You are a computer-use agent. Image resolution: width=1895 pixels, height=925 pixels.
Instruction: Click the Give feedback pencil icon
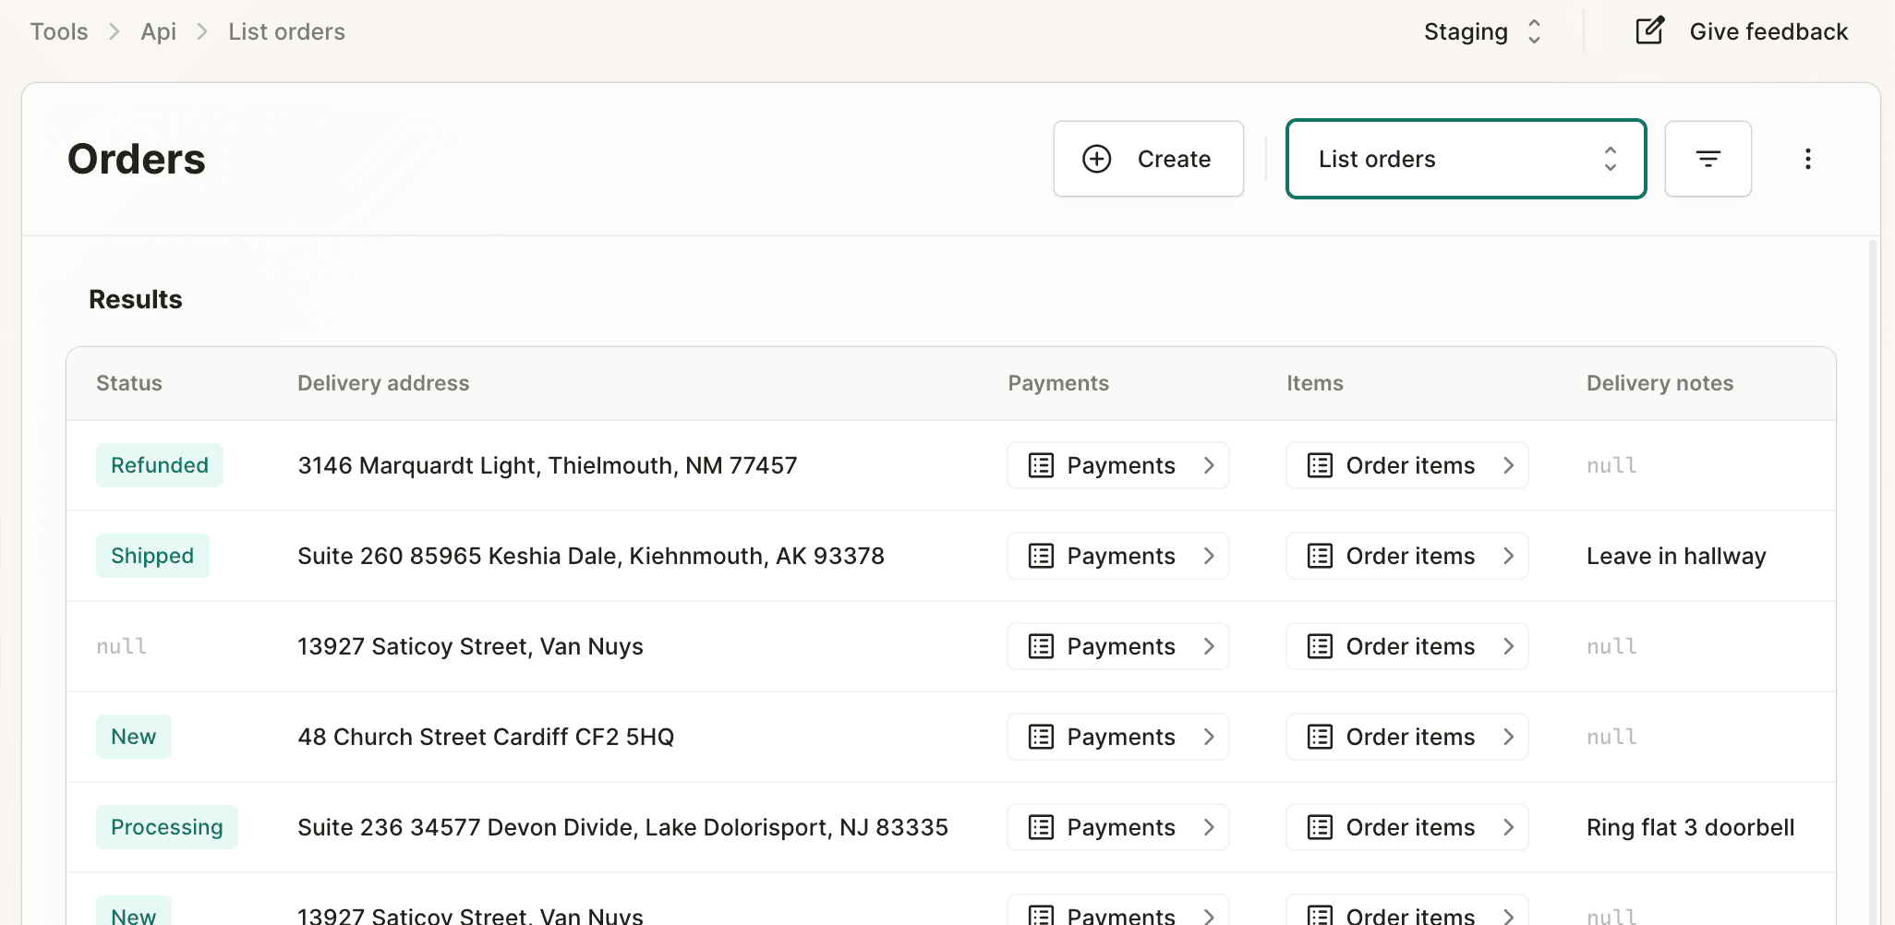pyautogui.click(x=1649, y=31)
